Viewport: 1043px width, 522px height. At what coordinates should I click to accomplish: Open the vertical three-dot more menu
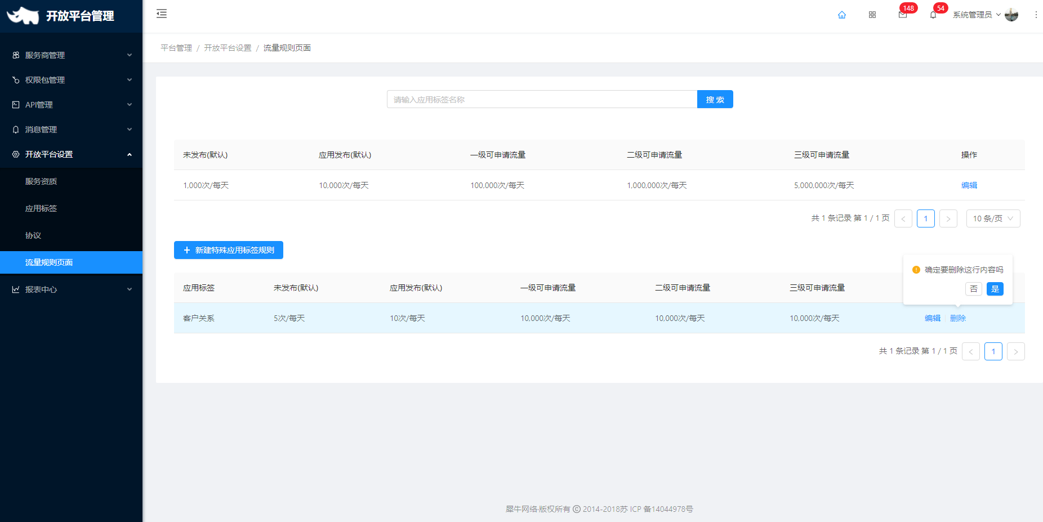tap(1036, 15)
